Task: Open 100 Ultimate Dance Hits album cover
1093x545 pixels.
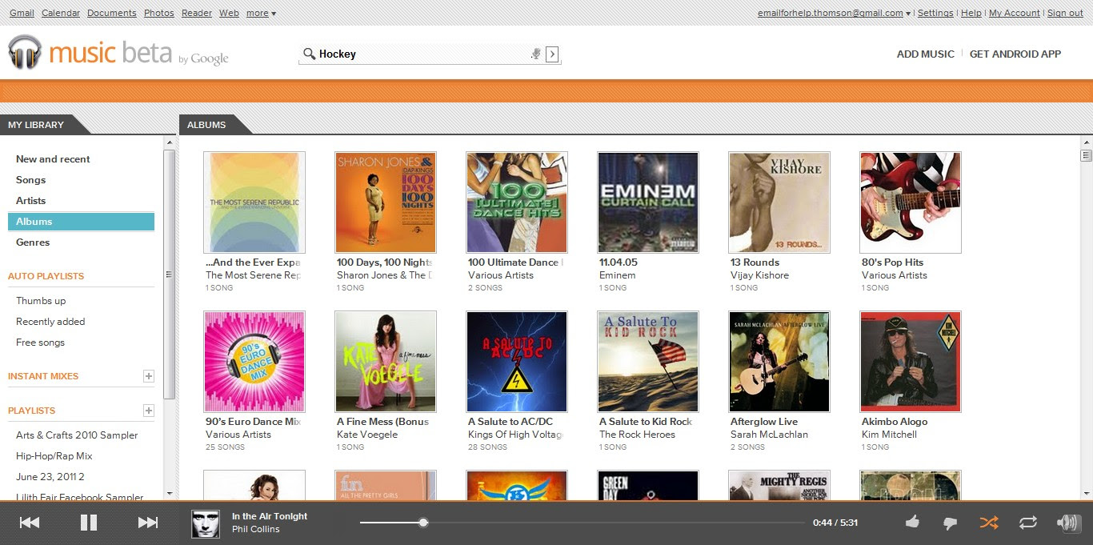Action: [x=517, y=202]
